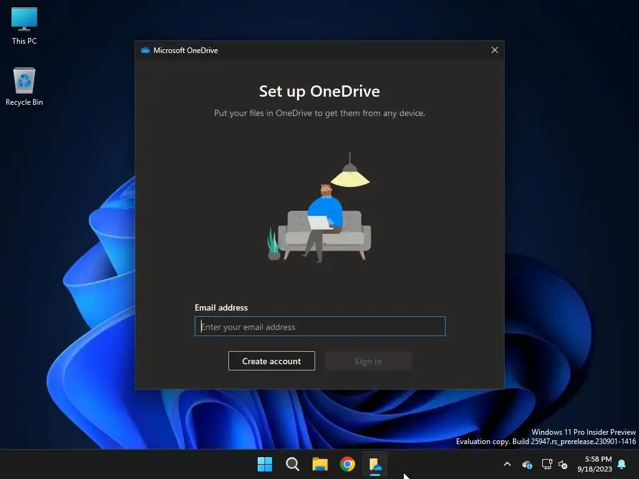The width and height of the screenshot is (639, 479).
Task: Focus the Email address input field
Action: [320, 326]
